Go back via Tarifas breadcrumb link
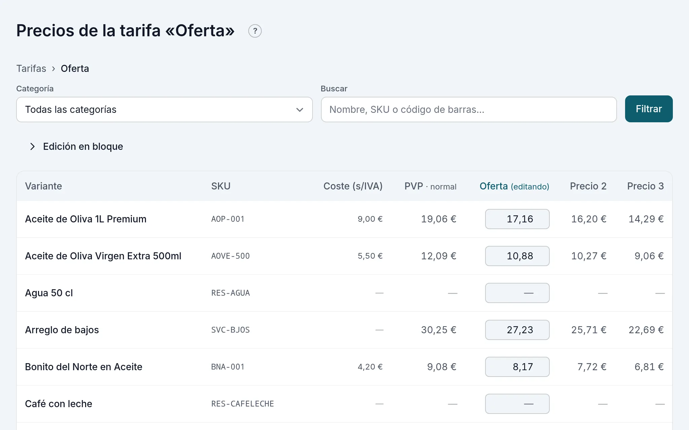The width and height of the screenshot is (689, 430). pos(31,69)
